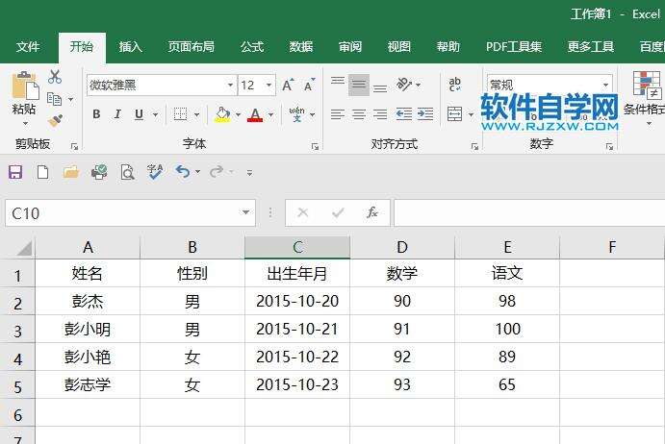Screen dimensions: 665x444
Task: Click the Cut scissors icon
Action: (x=55, y=77)
